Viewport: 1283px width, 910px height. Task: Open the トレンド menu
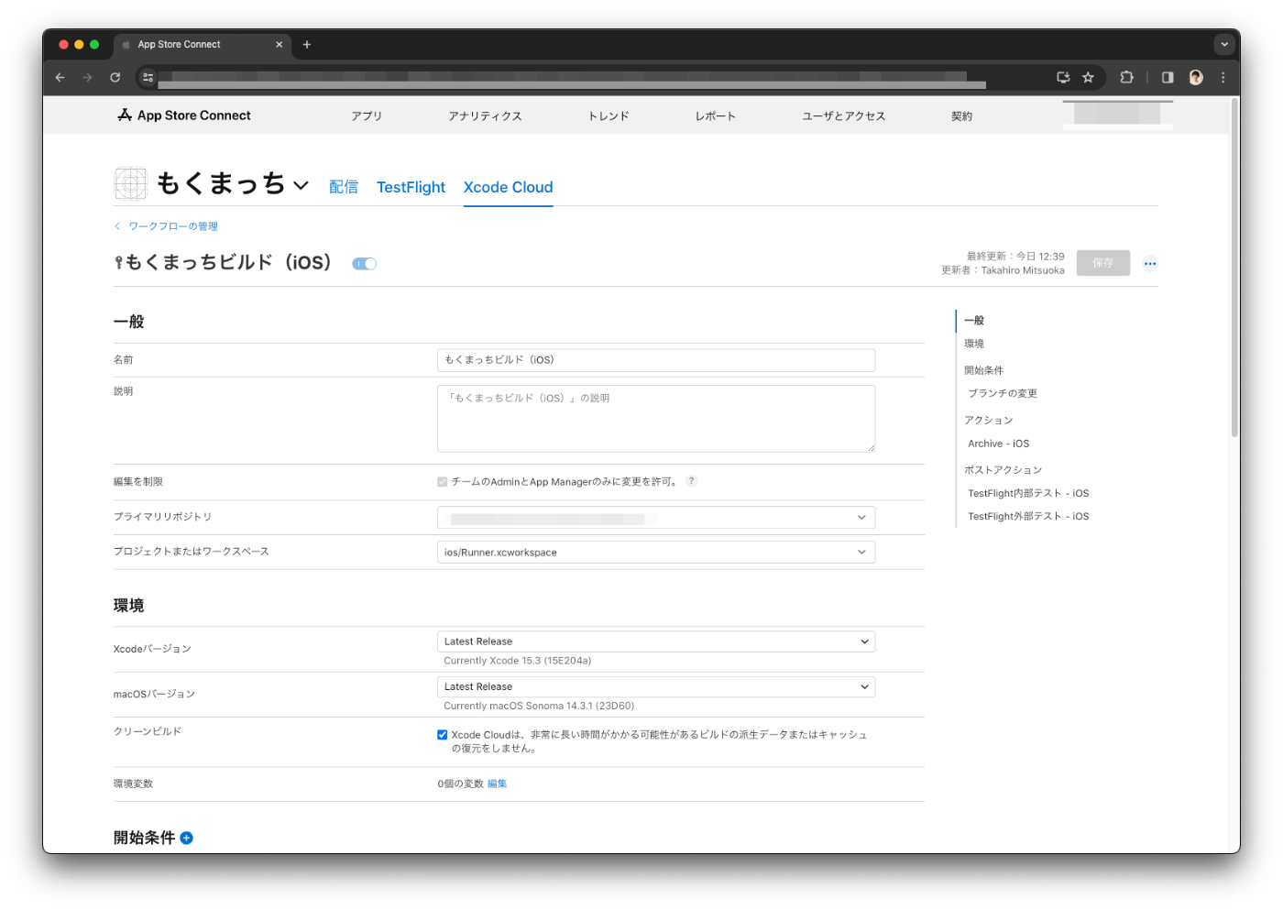[x=609, y=116]
